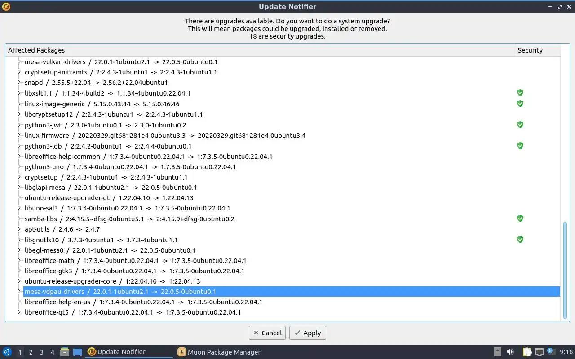Expand the libreoffice-help-common package row
Viewport: 575px width, 359px height.
19,156
